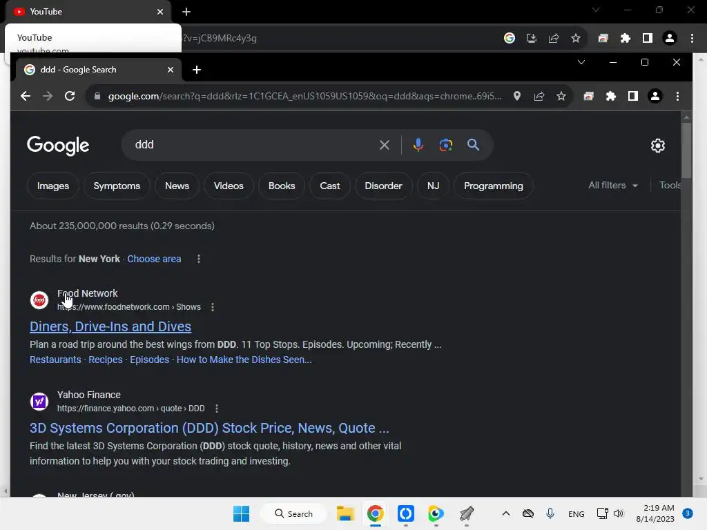
Task: Click the Google logo
Action: coord(58,145)
